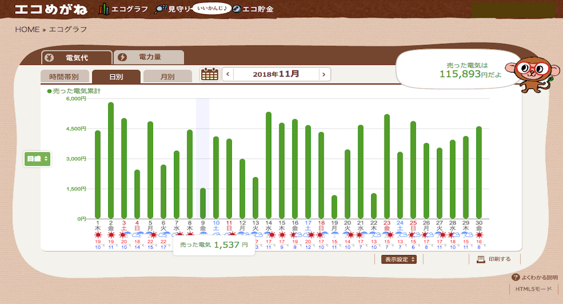Viewport: 563px width, 304px height.
Task: Click the green bar for day 14
Action: (x=269, y=165)
